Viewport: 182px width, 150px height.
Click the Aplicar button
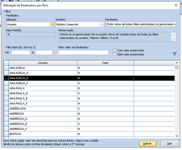pyautogui.click(x=148, y=144)
